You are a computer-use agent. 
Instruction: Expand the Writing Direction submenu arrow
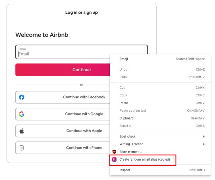pos(204,144)
